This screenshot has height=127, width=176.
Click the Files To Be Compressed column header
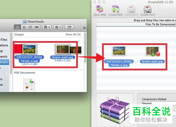pos(136,24)
